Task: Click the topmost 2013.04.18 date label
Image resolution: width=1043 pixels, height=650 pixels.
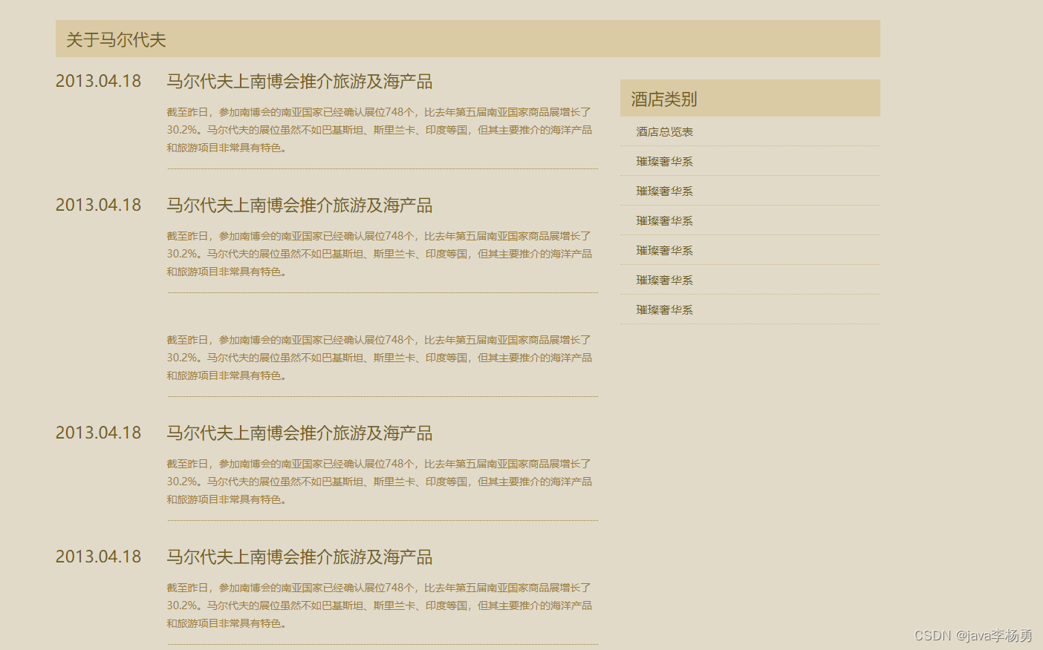Action: coord(98,82)
